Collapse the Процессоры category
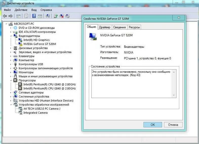Image resolution: width=199 pixels, height=144 pixels. [11, 80]
